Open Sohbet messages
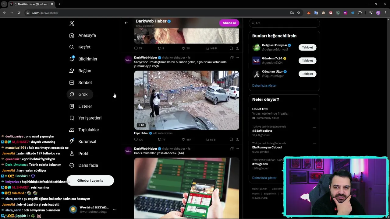The height and width of the screenshot is (219, 390). click(81, 82)
